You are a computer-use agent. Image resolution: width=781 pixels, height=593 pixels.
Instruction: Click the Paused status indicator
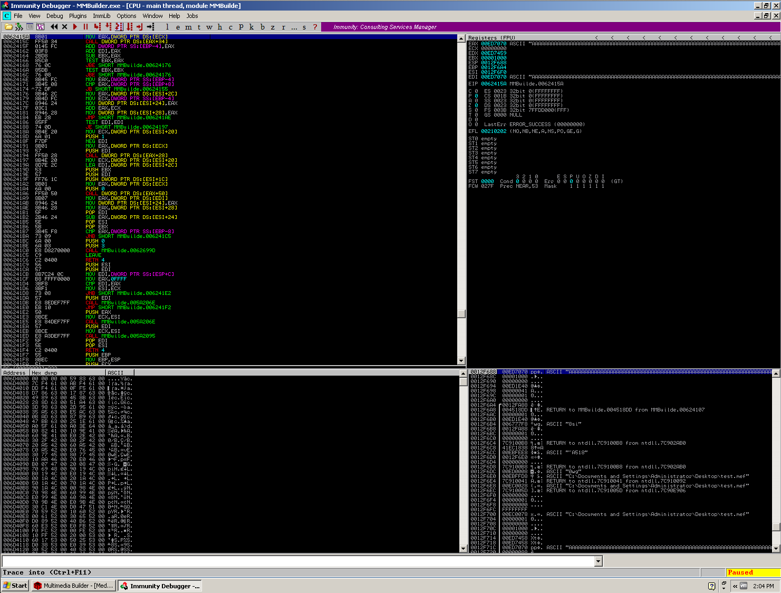click(753, 572)
